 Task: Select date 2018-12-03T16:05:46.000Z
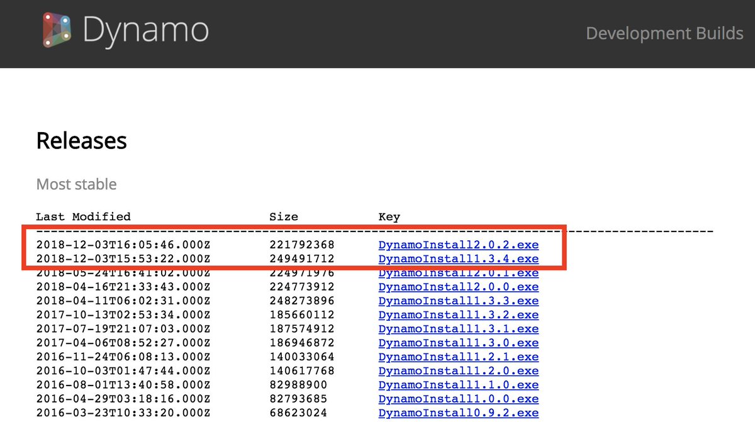click(x=123, y=245)
